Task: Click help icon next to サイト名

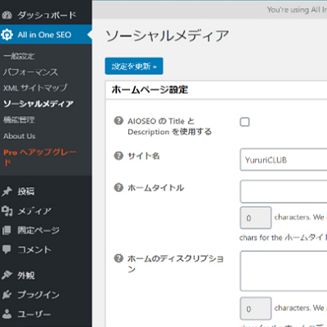Action: [119, 156]
